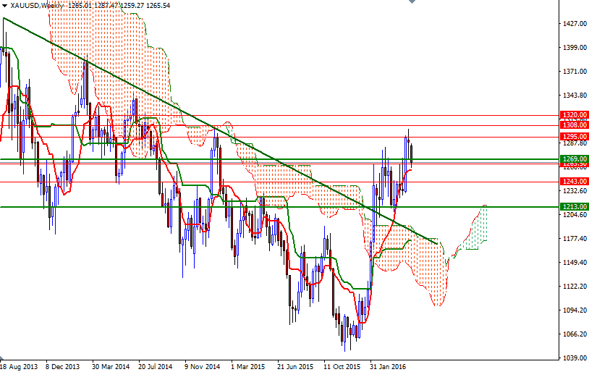Click the grey chart shift marker at top
Viewport: 589px width, 372px height.
[412, 1]
